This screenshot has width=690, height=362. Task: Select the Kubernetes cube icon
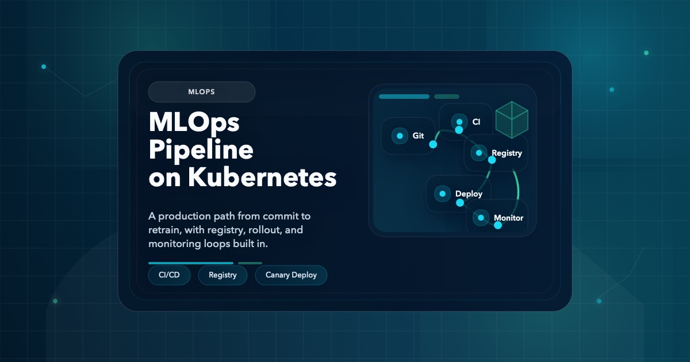[x=512, y=120]
